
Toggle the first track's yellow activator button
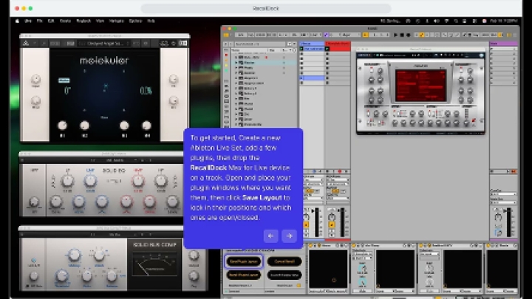tap(306, 224)
